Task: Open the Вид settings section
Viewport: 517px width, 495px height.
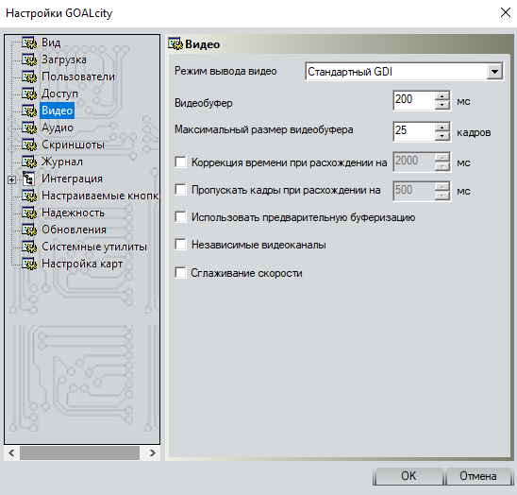Action: pos(51,43)
